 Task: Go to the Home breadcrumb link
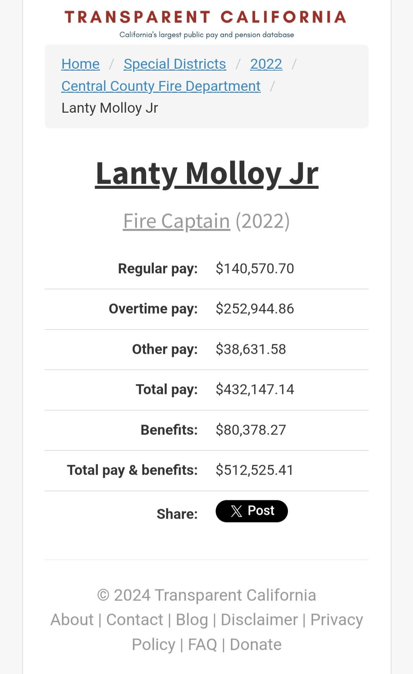pos(80,64)
